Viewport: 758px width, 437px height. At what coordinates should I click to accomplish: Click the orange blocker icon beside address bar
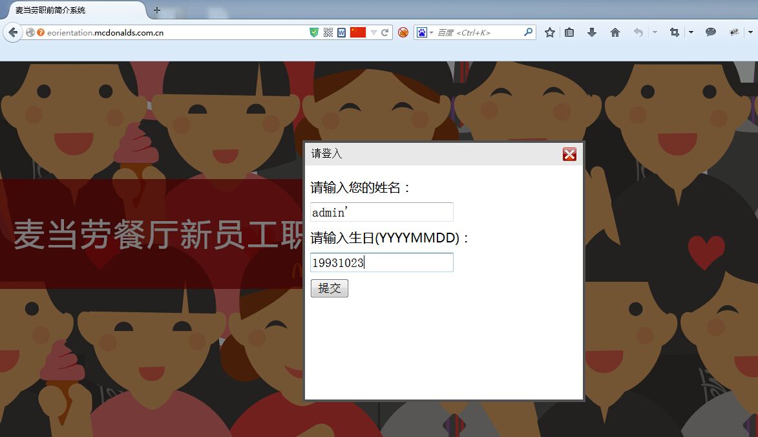[x=403, y=32]
